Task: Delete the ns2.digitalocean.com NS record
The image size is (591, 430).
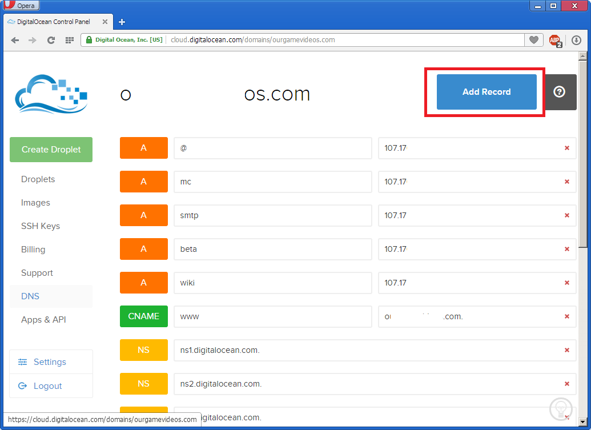Action: [567, 384]
